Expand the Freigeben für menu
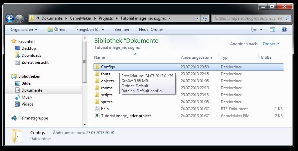The image size is (298, 151). (90, 30)
